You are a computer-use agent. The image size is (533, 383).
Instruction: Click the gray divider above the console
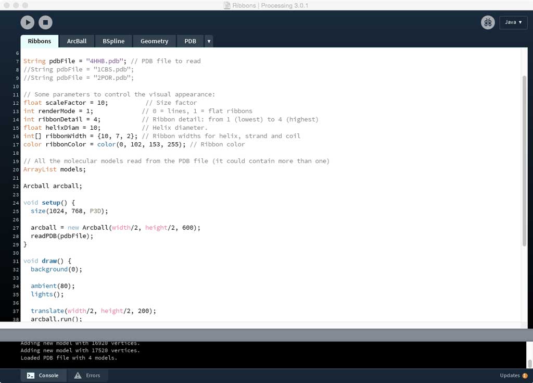[266, 335]
